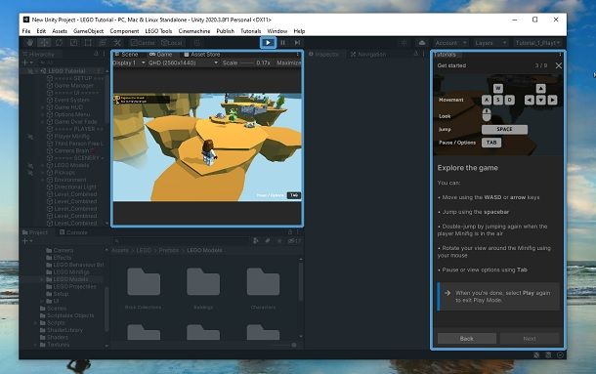Switch to the Asset Store tab

coord(202,55)
